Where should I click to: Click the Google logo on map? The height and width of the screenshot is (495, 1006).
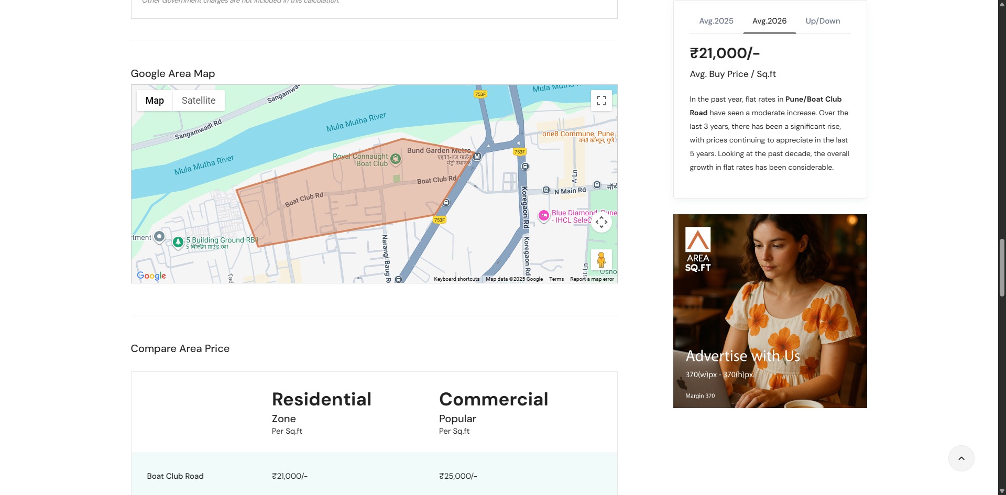151,276
